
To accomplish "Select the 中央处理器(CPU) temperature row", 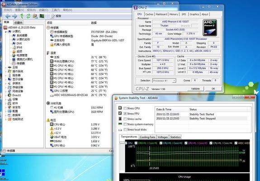I will [x=79, y=62].
